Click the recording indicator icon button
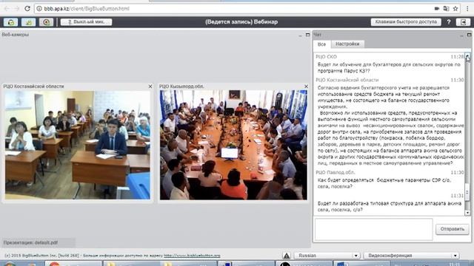 click(x=46, y=22)
